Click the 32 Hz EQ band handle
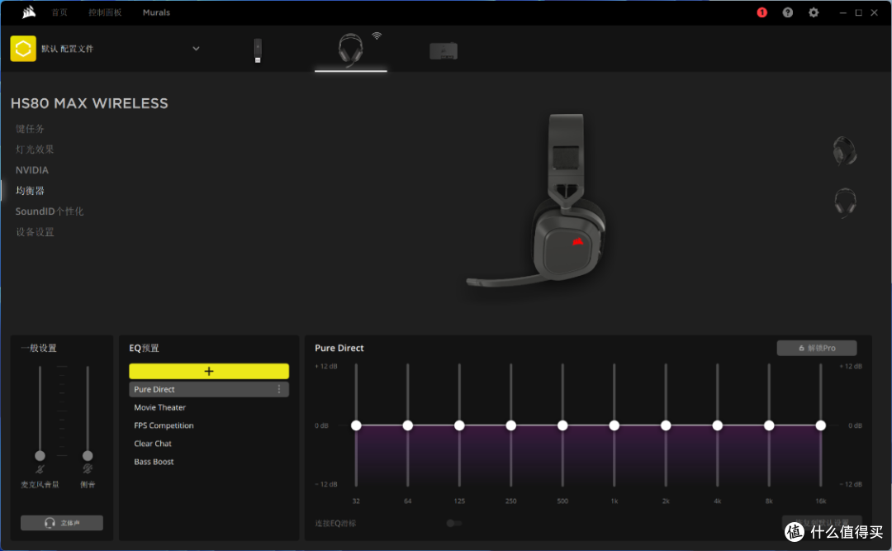The width and height of the screenshot is (892, 551). (x=356, y=425)
